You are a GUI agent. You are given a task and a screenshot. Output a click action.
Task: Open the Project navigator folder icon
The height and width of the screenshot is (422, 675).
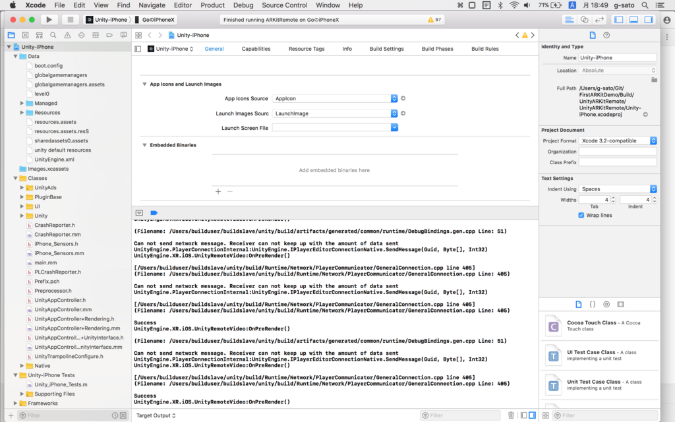pos(11,36)
